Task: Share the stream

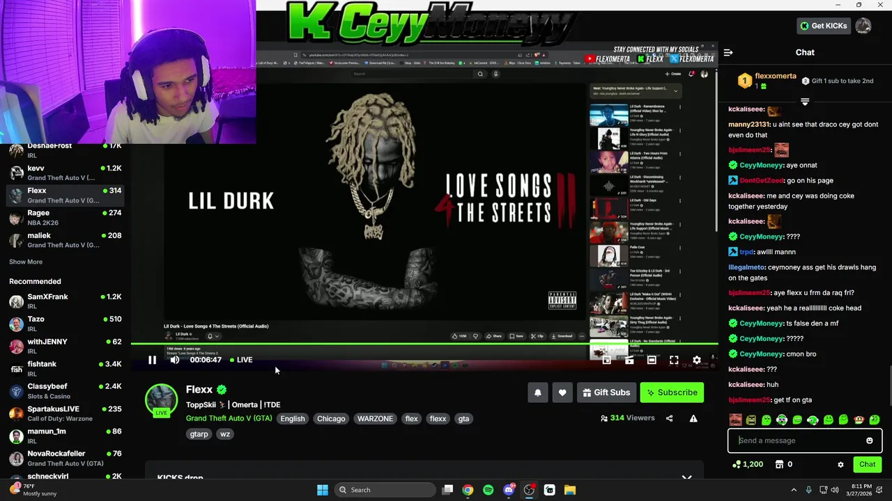Action: pos(669,418)
